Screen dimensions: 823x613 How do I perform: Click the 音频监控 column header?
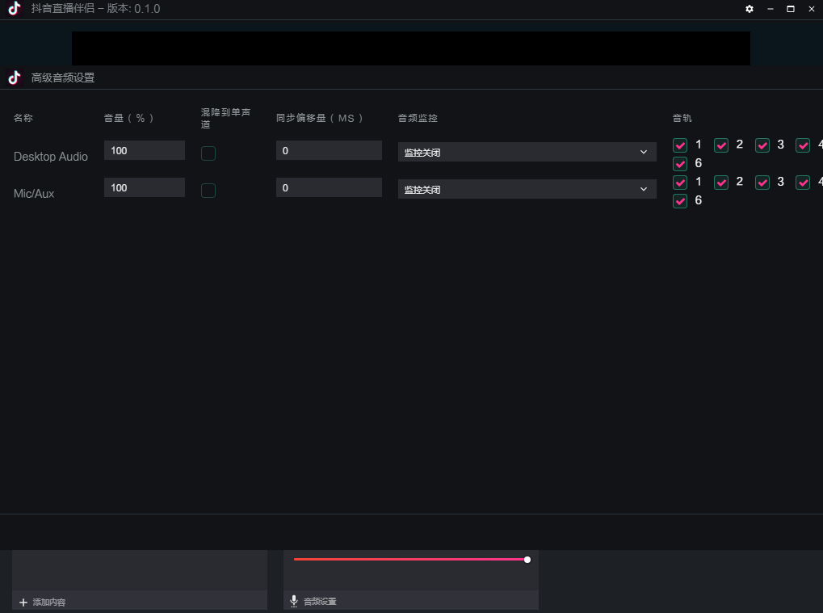point(418,118)
